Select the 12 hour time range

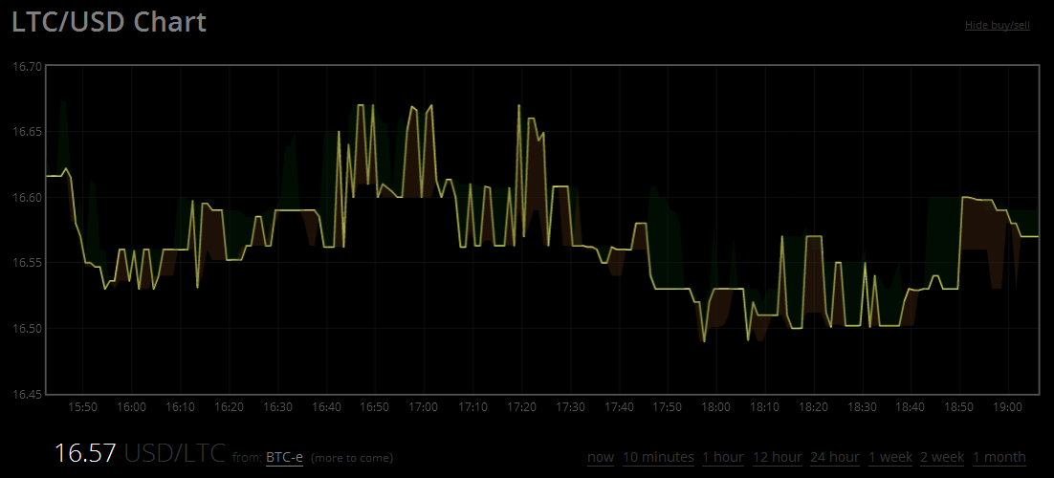(x=778, y=457)
